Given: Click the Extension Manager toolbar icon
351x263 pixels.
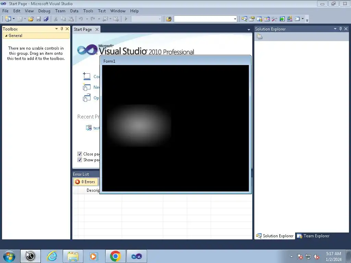Looking at the screenshot, I should point(289,19).
